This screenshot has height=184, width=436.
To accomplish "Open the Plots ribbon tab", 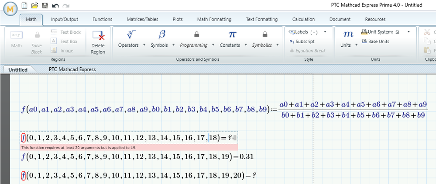I will [x=178, y=19].
